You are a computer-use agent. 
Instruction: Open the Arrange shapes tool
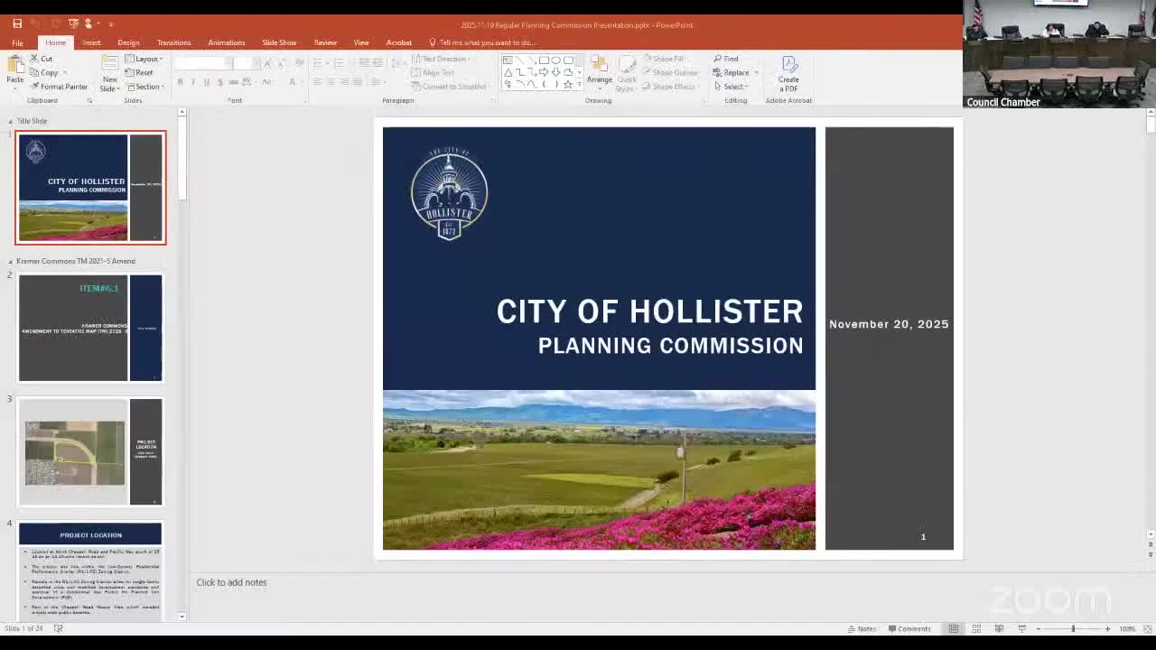tap(599, 72)
